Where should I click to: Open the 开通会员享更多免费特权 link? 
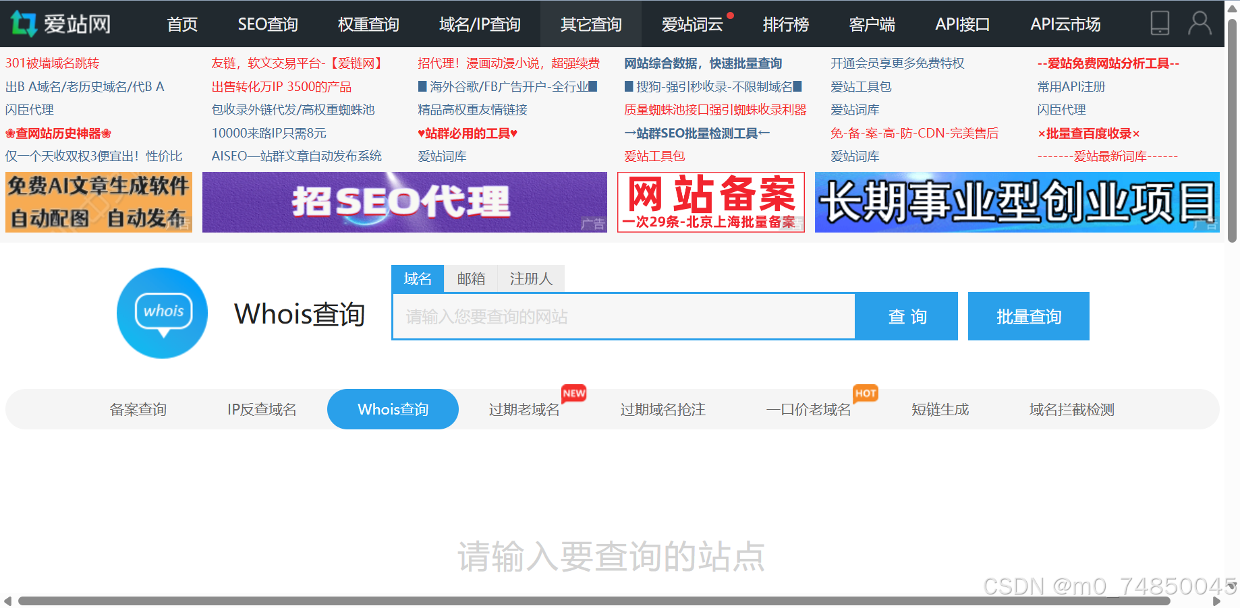(x=897, y=63)
